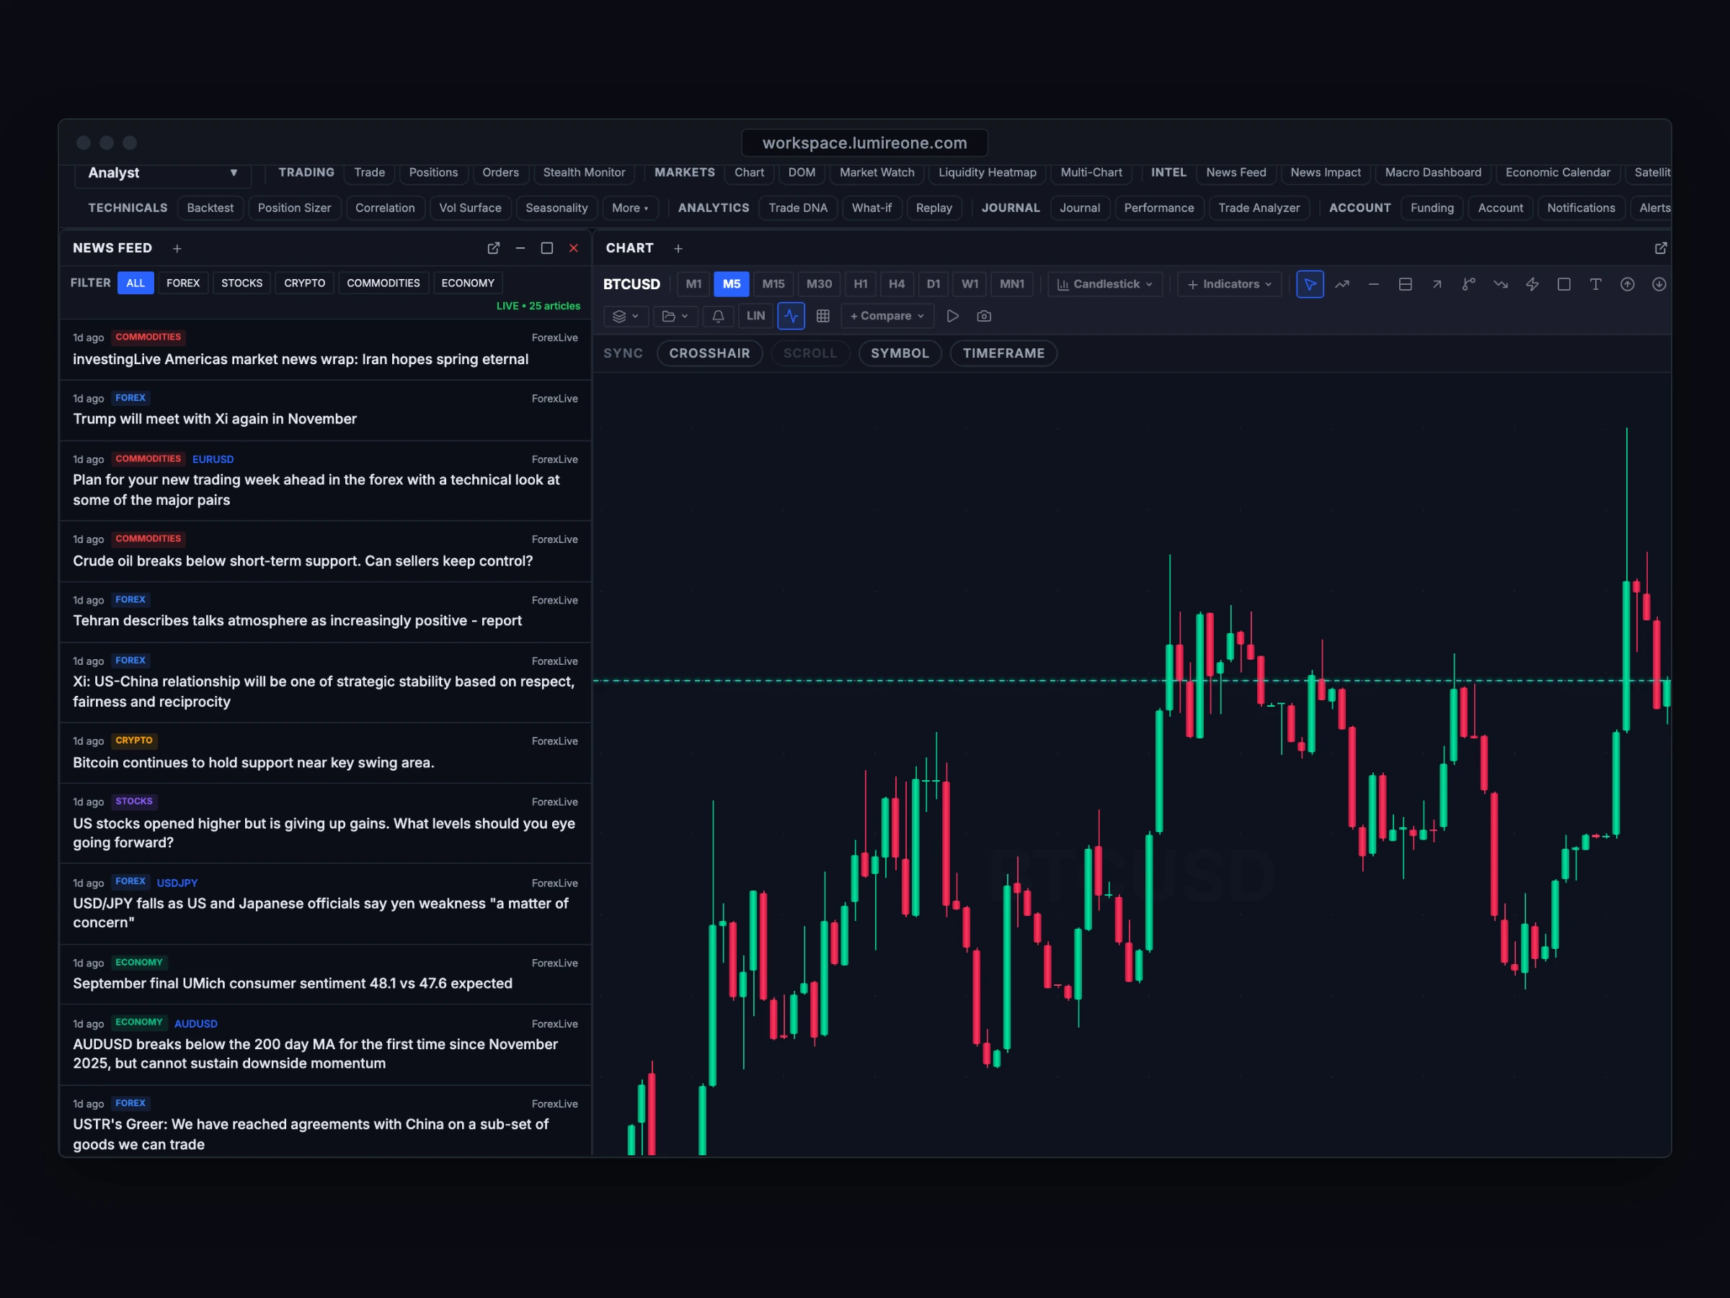
Task: Open the Compare symbol dropdown
Action: pos(887,316)
